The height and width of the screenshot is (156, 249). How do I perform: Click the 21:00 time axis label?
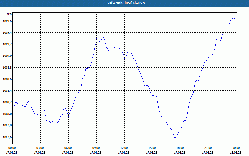[208, 148]
